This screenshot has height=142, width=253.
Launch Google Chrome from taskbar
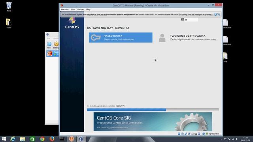[42, 139]
